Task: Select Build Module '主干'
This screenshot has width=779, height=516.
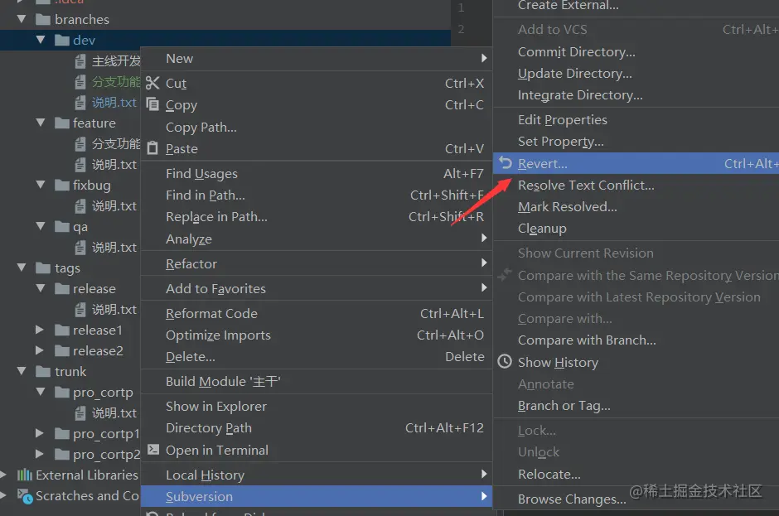Action: pyautogui.click(x=317, y=382)
